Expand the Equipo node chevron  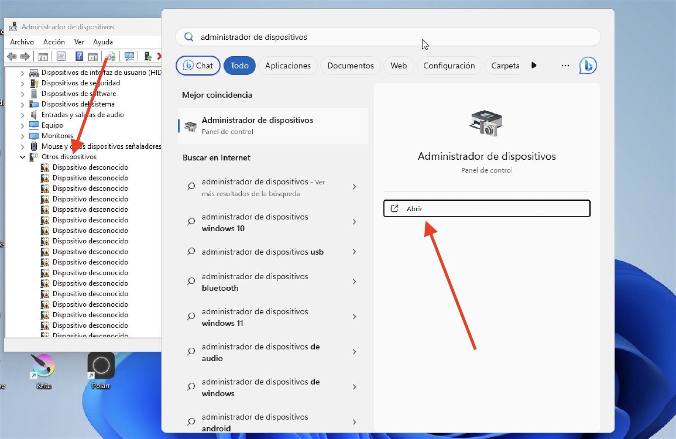click(22, 125)
